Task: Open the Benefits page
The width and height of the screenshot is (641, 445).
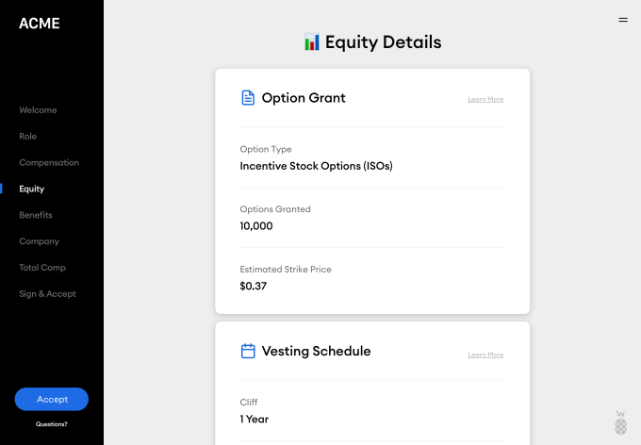Action: point(36,215)
